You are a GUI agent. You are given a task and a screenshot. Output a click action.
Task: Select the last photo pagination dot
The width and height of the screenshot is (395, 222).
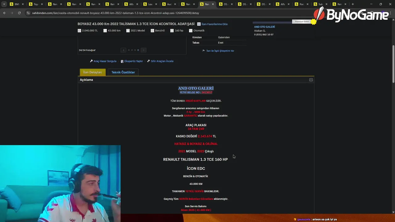pyautogui.click(x=138, y=50)
